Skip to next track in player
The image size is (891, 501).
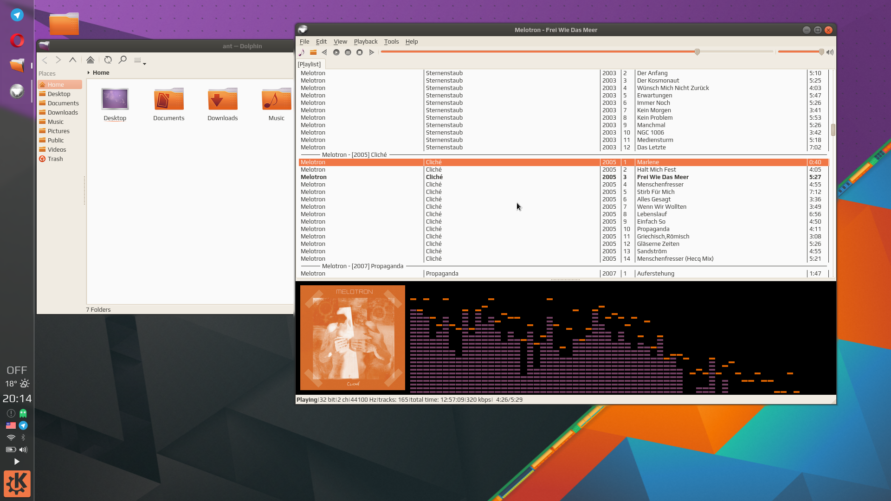(371, 52)
